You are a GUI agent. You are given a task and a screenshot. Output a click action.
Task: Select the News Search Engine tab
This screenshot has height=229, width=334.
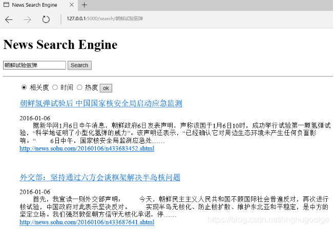tap(39, 5)
